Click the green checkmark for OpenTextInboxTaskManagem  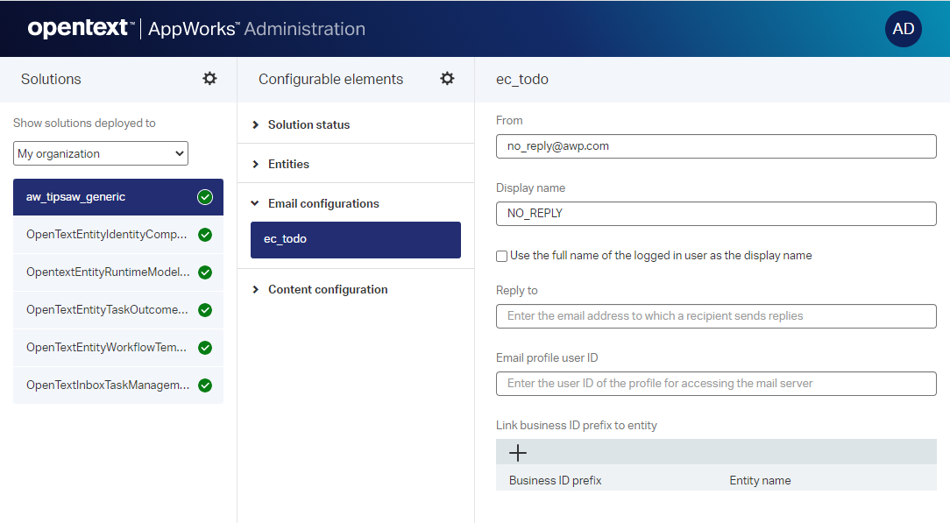pyautogui.click(x=205, y=385)
